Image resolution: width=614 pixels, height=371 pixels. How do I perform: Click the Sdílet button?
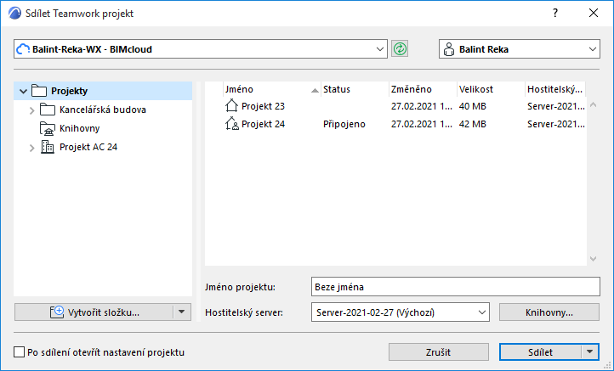pos(540,351)
